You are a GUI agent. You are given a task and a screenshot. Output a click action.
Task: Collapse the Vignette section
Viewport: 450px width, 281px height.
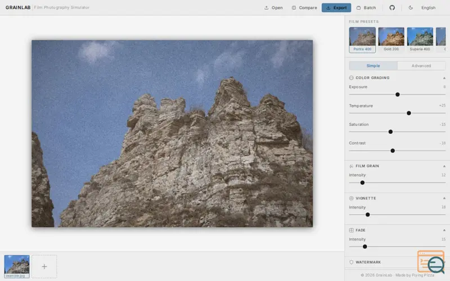(444, 198)
